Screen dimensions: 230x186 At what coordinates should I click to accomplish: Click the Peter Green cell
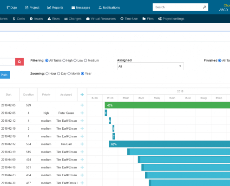[66, 113]
